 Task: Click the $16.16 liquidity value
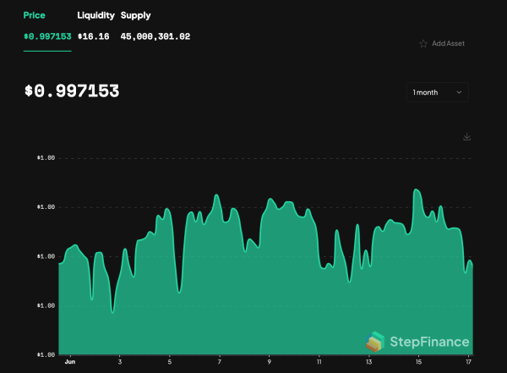pyautogui.click(x=94, y=36)
